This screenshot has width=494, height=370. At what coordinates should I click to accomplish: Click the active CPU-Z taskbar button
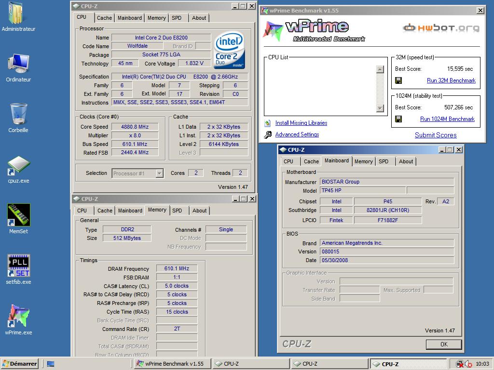(408, 364)
